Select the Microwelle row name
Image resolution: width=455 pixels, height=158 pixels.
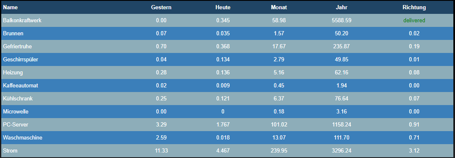coord(16,112)
